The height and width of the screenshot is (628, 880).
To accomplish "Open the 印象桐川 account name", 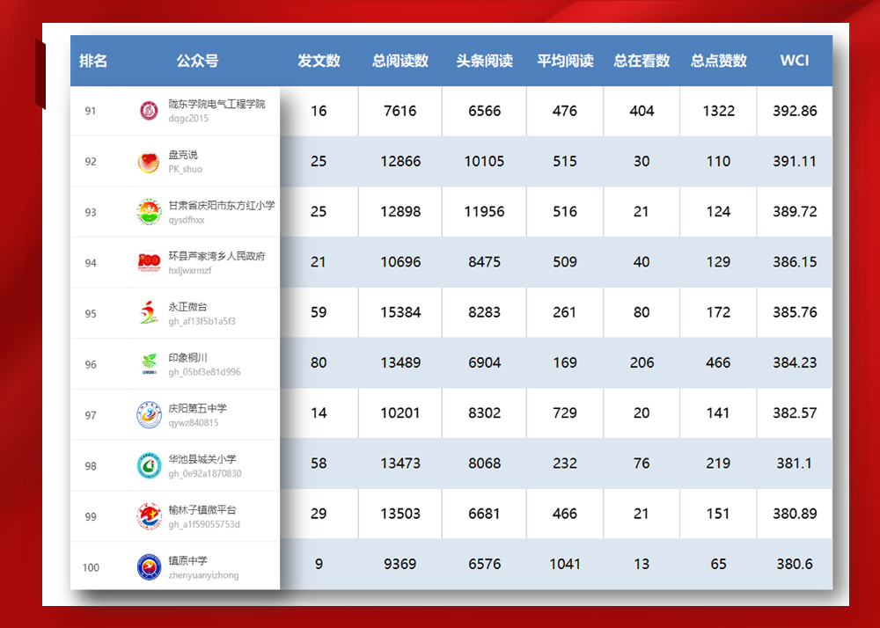I will (188, 358).
